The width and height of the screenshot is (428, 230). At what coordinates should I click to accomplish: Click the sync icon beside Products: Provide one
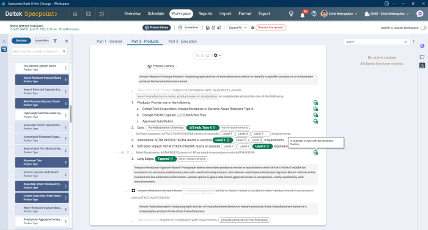315,102
